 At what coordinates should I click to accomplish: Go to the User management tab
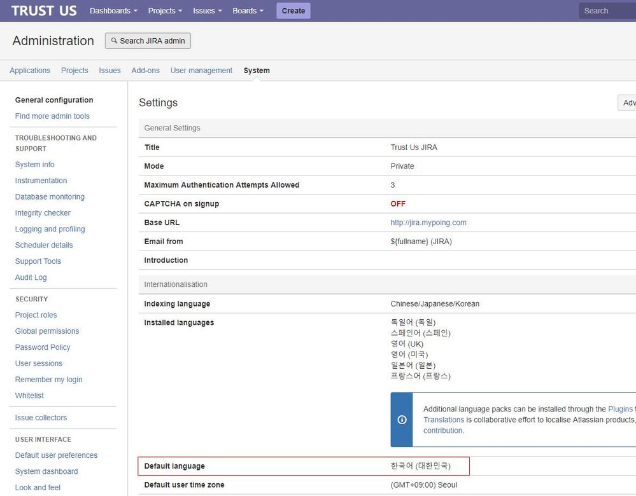coord(201,71)
